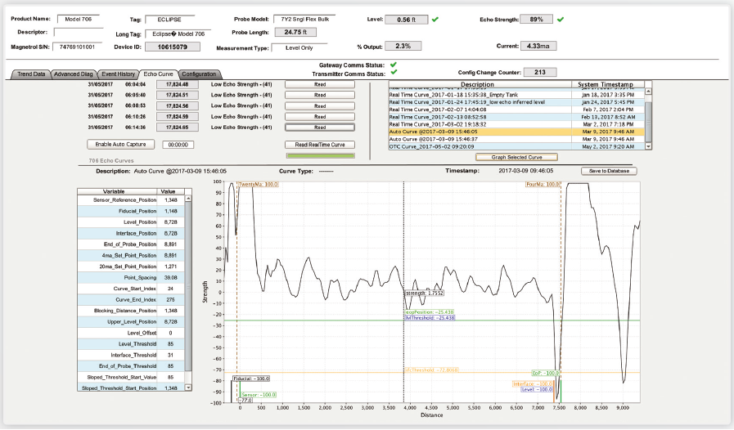Click the Gateway Comms Status checkmark
This screenshot has height=430, width=734.
(394, 65)
